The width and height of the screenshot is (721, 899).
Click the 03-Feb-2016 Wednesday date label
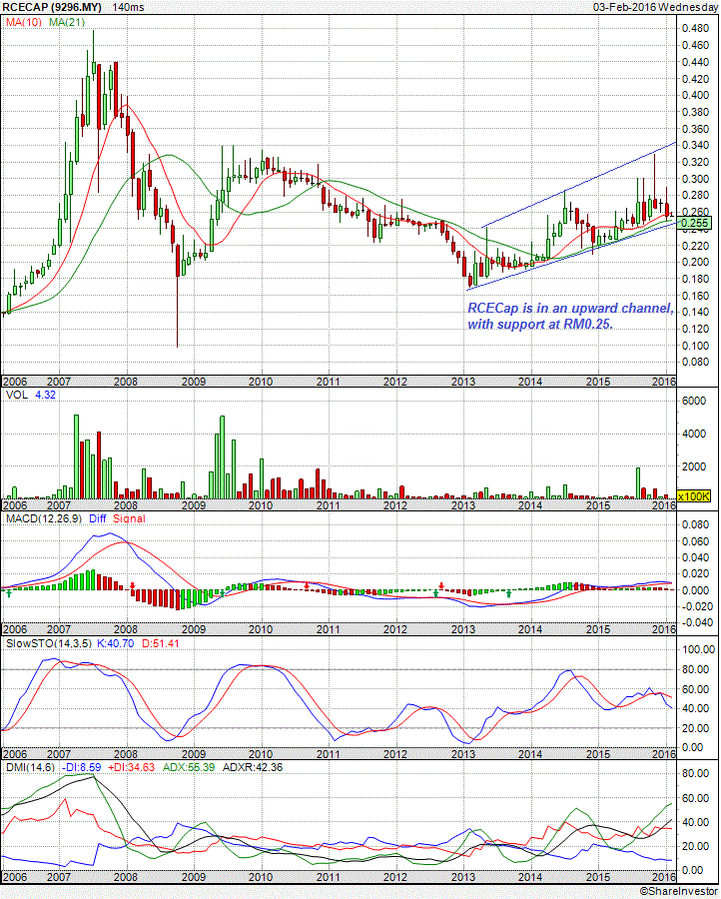coord(655,7)
